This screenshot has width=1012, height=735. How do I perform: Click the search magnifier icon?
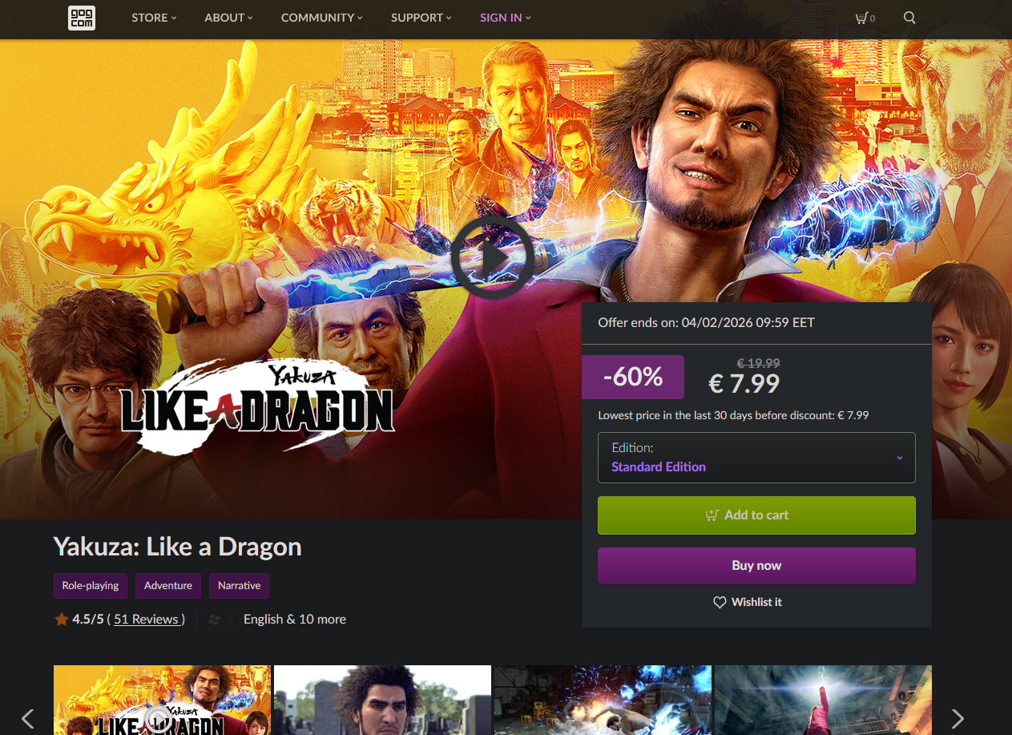[x=909, y=18]
